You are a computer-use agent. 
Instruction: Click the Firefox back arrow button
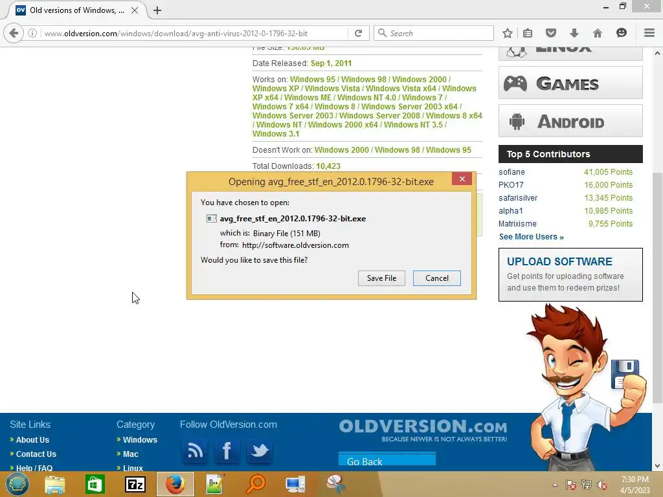tap(14, 33)
